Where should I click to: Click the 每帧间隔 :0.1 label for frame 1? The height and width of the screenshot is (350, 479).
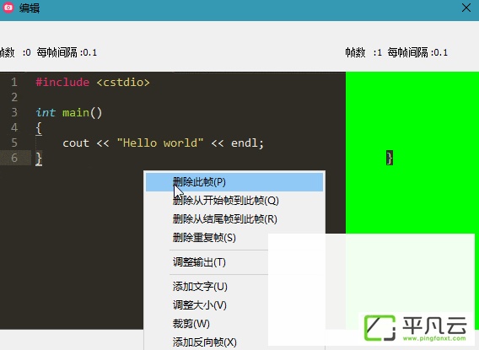click(x=417, y=52)
